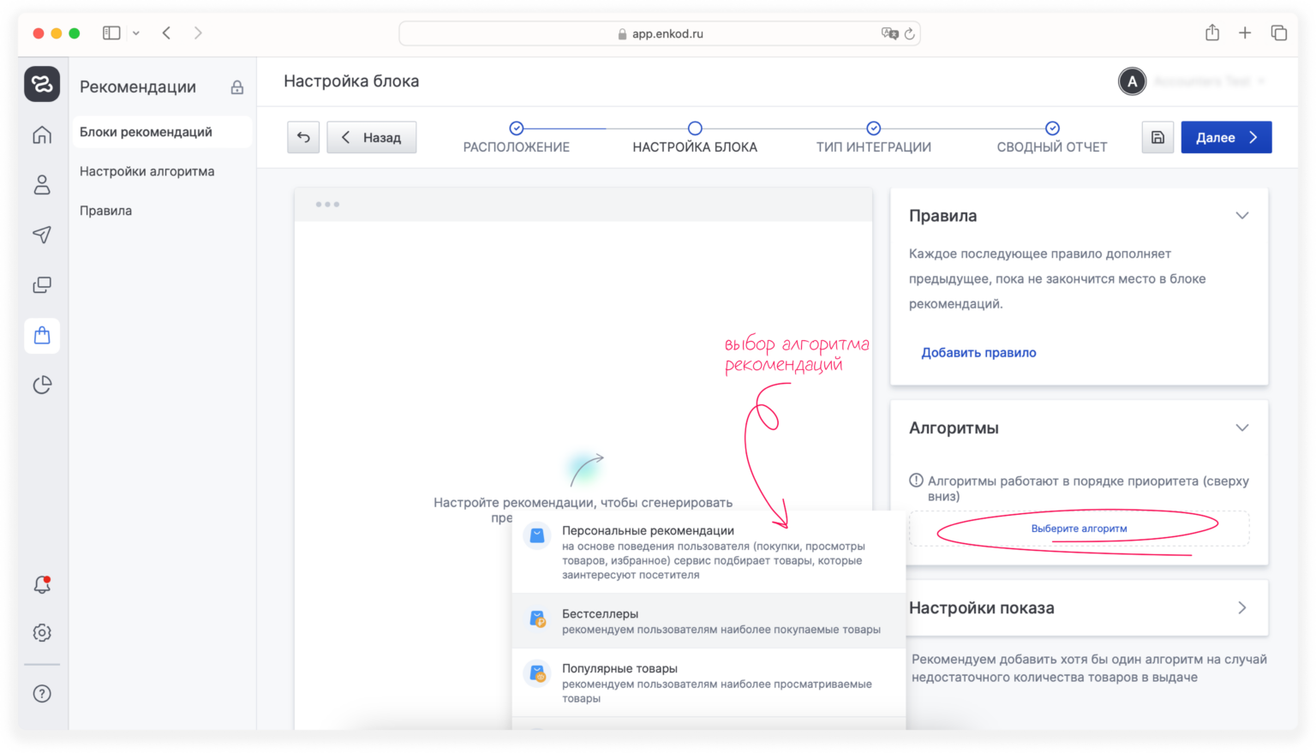Viewport: 1316px width, 753px height.
Task: Expand the Настройки показа section
Action: tap(1241, 607)
